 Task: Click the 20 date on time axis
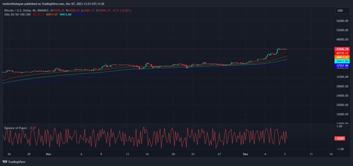(173, 154)
